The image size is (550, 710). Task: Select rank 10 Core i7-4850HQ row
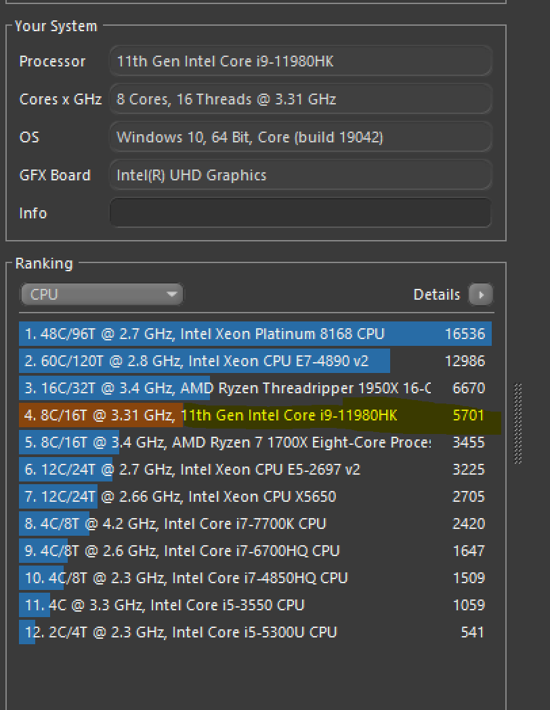(x=255, y=578)
